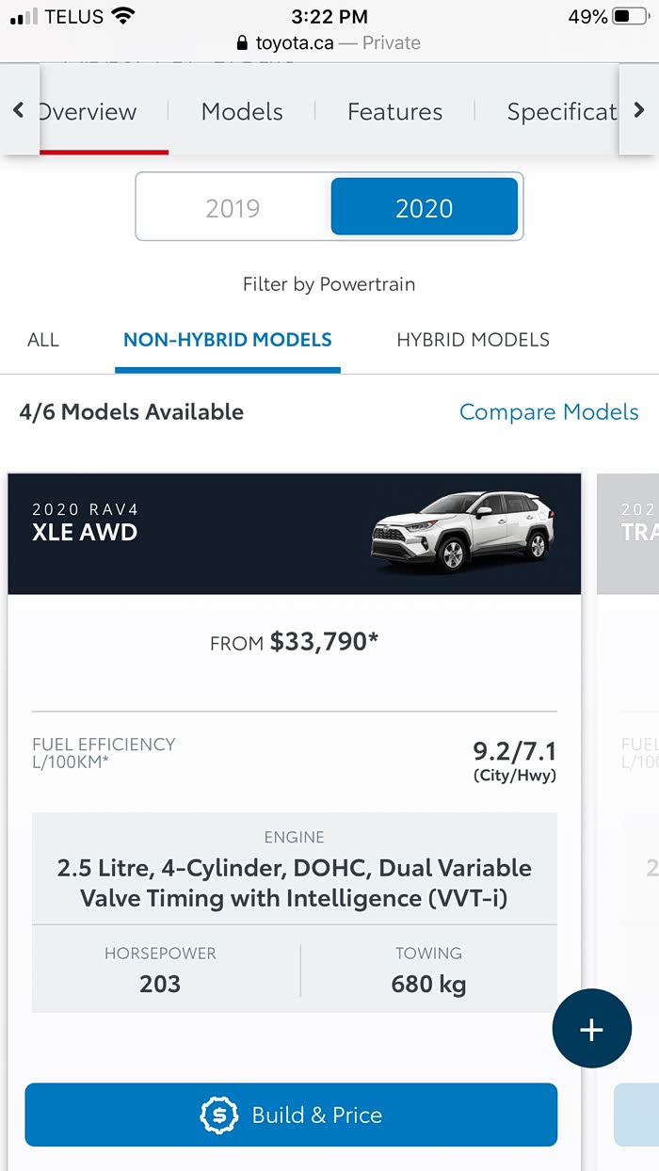Tap the blue floating plus button
The height and width of the screenshot is (1171, 659).
(591, 1030)
